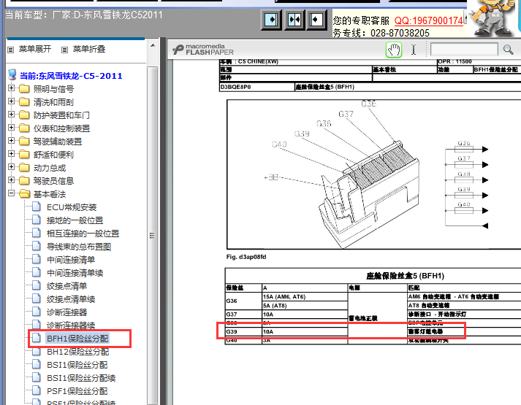Expand the 仪表和控制装置 folder
The height and width of the screenshot is (405, 521).
click(11, 128)
